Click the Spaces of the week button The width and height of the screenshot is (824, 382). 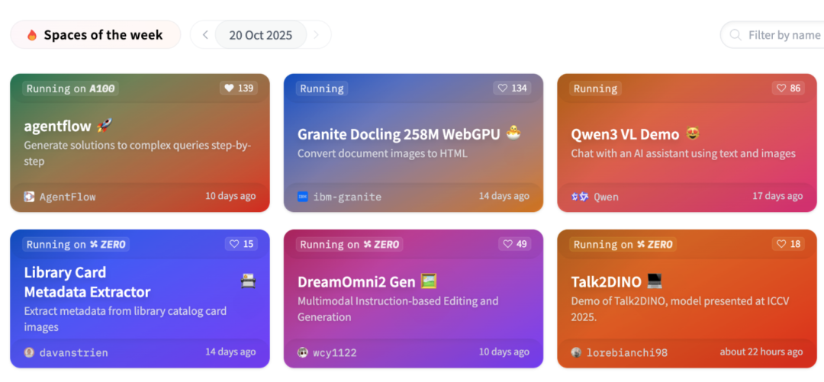click(x=95, y=34)
